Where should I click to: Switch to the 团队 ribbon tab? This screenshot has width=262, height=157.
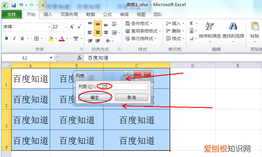point(158,14)
